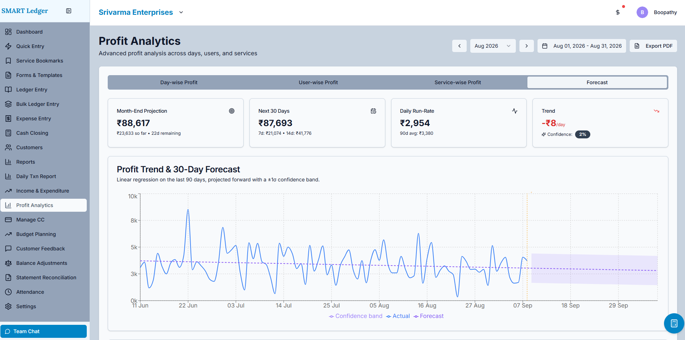Switch to User-wise Profit tab

[318, 82]
